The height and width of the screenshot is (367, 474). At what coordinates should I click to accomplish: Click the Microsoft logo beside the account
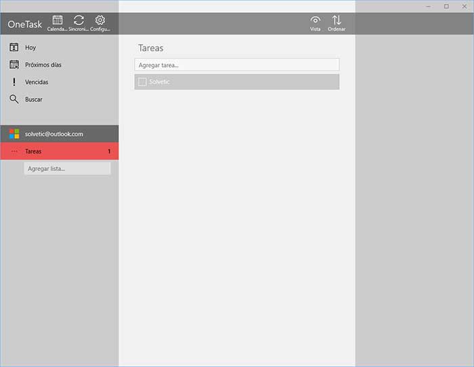(14, 134)
